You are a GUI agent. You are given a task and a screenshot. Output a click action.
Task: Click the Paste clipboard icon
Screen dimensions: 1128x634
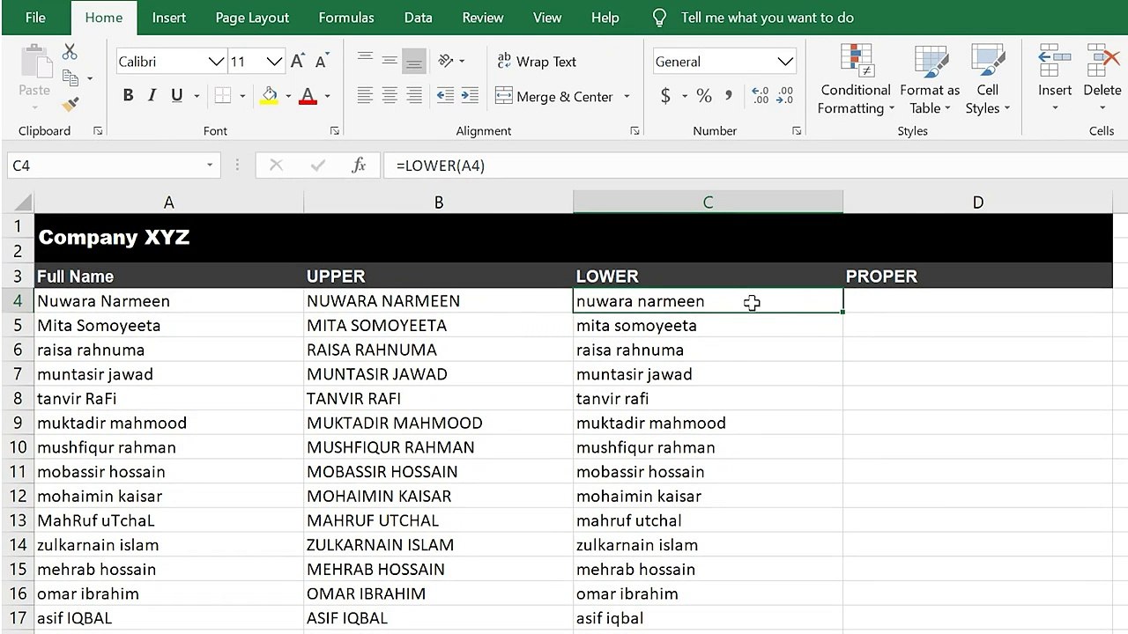pos(34,63)
